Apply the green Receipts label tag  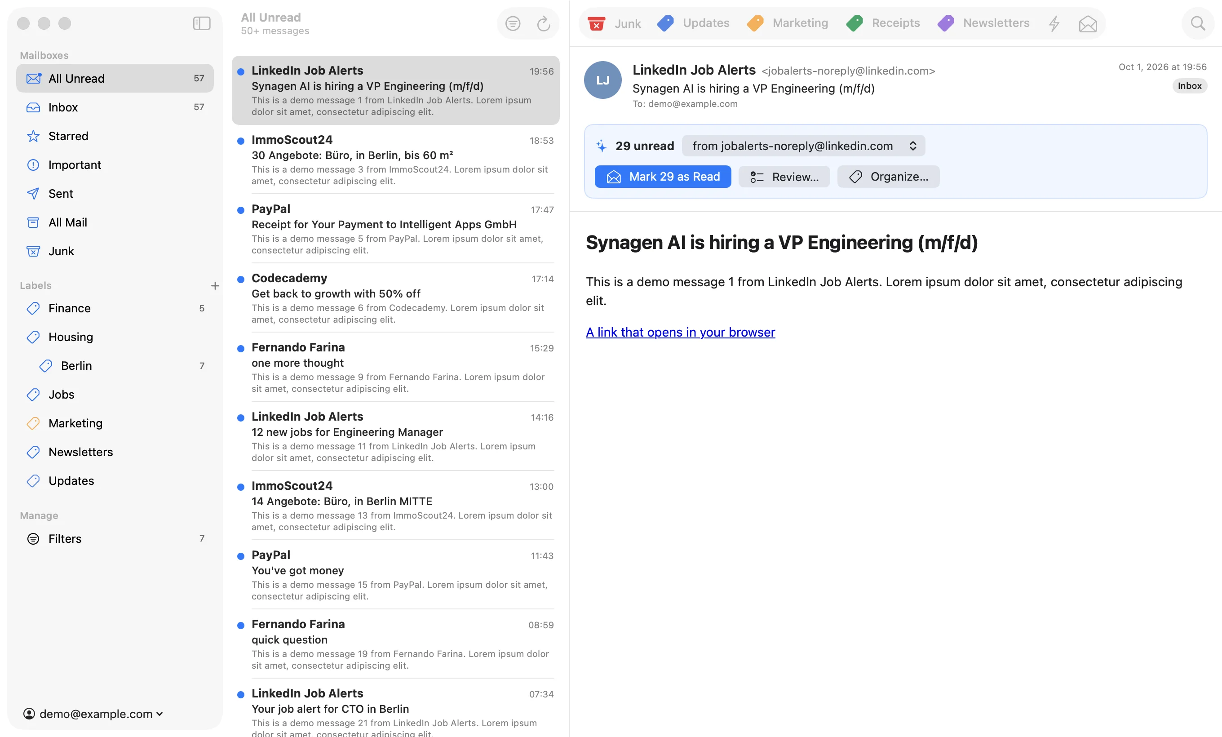[883, 23]
